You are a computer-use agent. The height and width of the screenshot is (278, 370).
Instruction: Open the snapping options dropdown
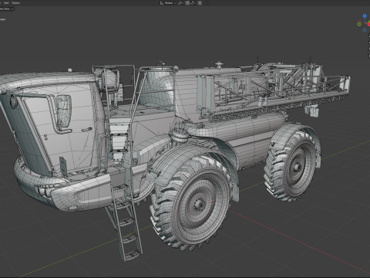pos(193,3)
